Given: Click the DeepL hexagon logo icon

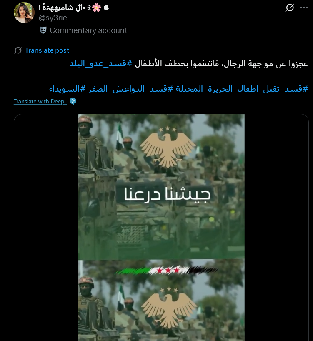Looking at the screenshot, I should [x=73, y=101].
